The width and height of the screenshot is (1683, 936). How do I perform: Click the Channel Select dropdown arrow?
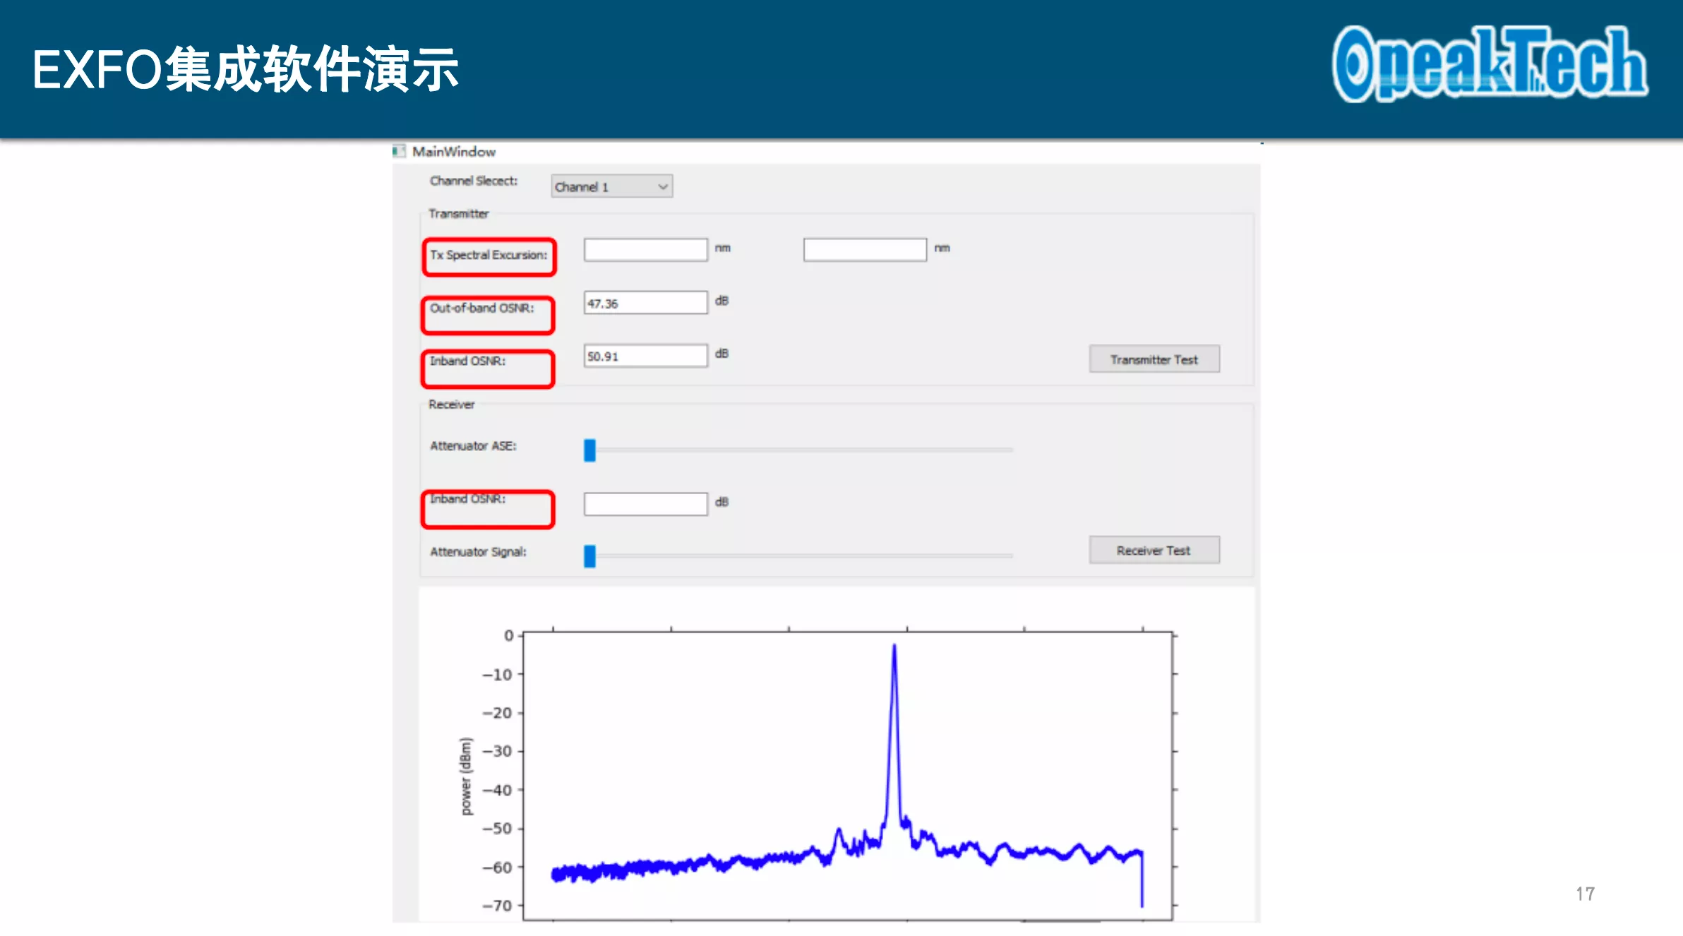click(662, 186)
